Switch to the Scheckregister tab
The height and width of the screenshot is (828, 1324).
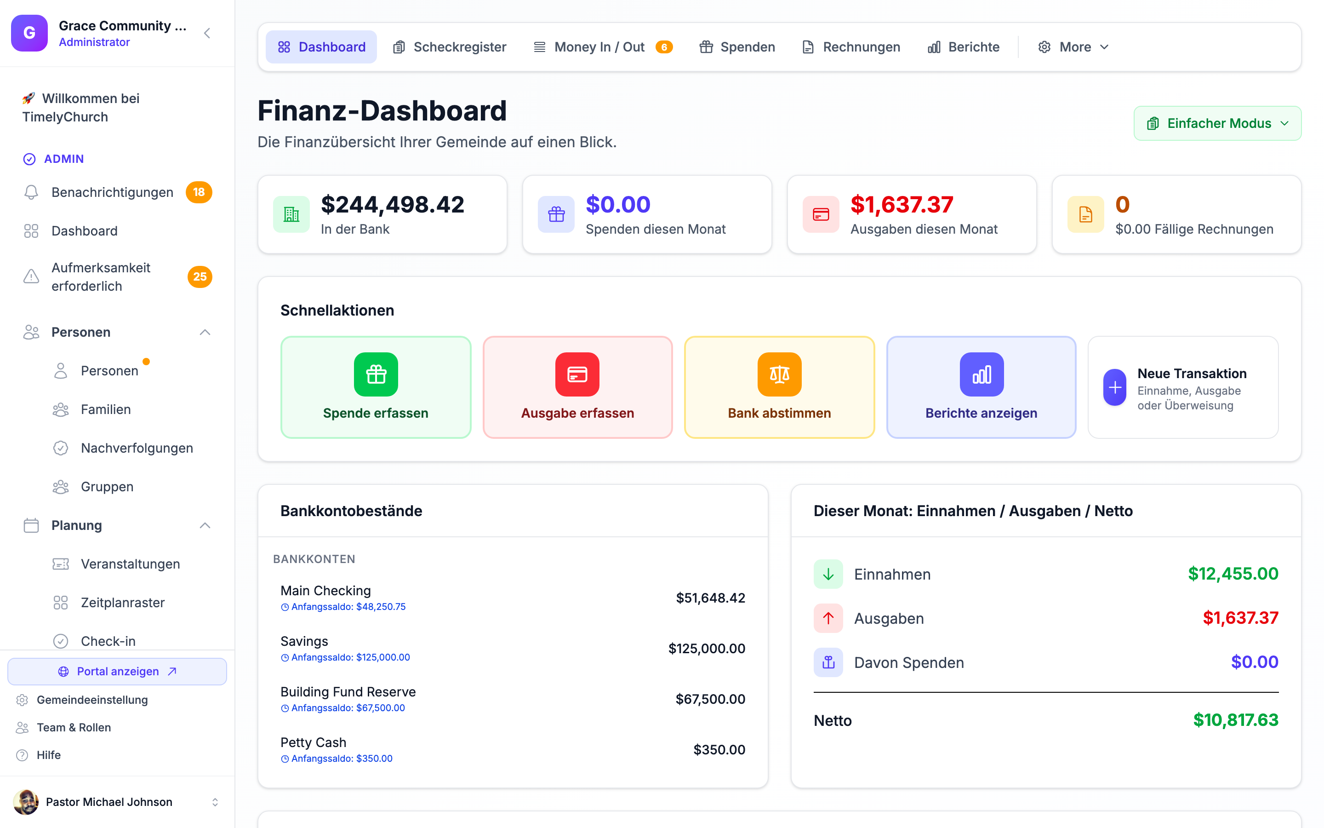click(x=450, y=47)
